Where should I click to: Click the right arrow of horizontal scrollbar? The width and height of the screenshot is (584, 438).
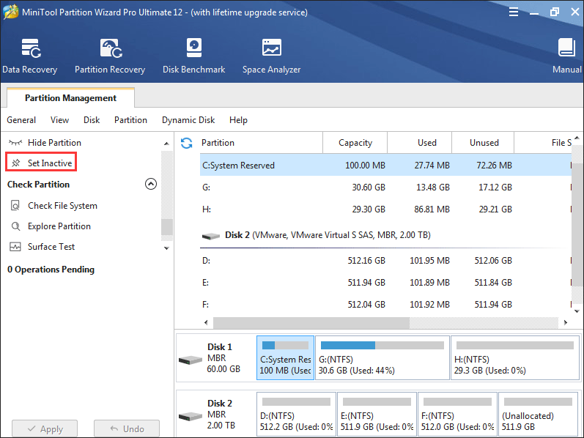click(x=566, y=322)
